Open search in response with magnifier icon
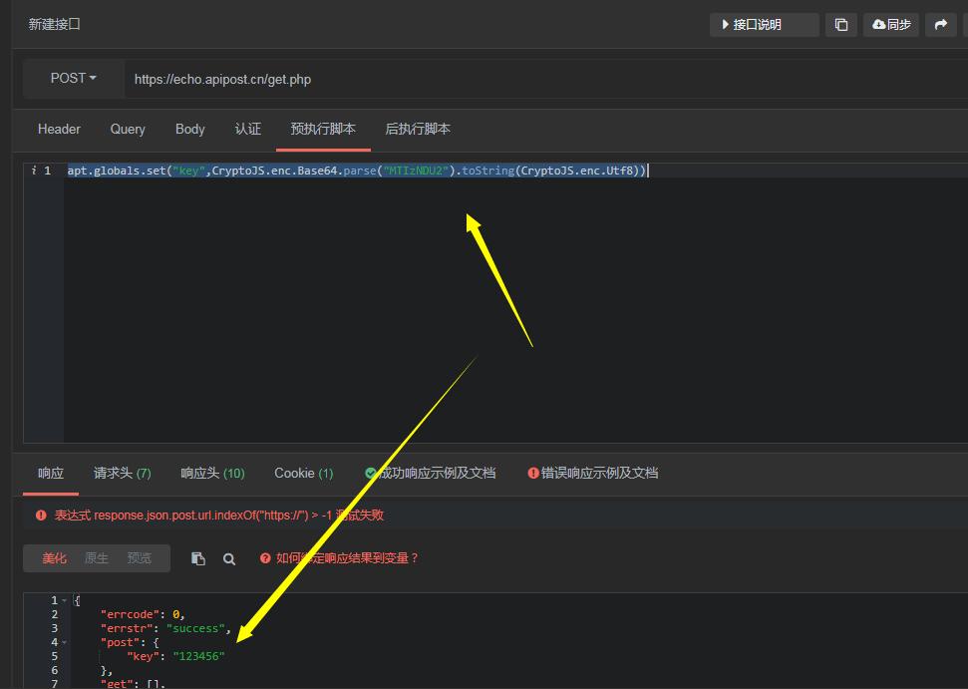The width and height of the screenshot is (968, 689). click(x=229, y=559)
